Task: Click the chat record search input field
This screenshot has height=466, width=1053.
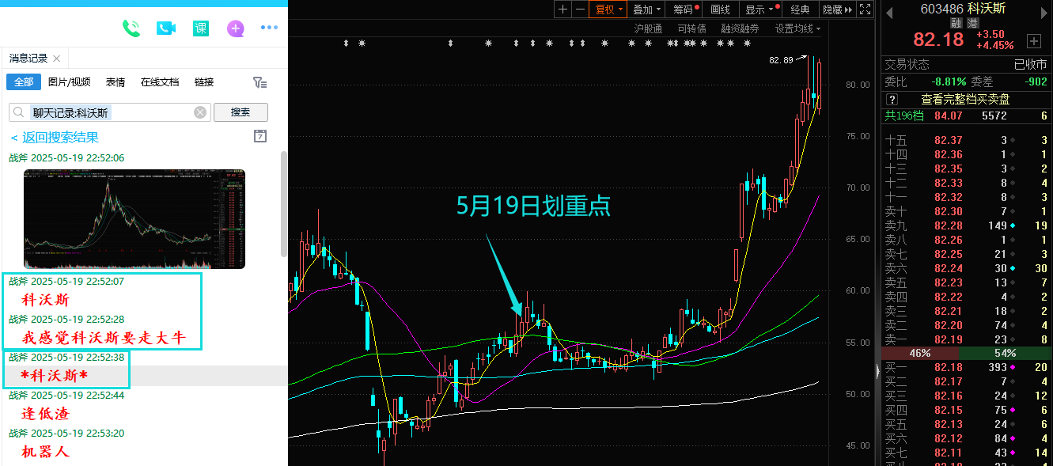Action: pyautogui.click(x=109, y=112)
